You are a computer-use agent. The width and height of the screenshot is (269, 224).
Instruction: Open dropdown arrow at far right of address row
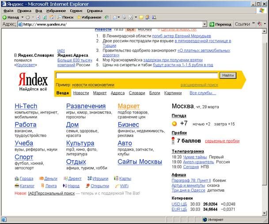click(x=265, y=24)
